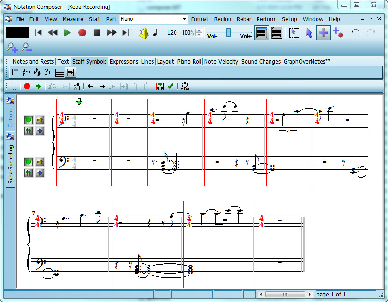Screen dimensions: 388x302
Task: Toggle the performers icon beside the top staff
Action: point(28,131)
